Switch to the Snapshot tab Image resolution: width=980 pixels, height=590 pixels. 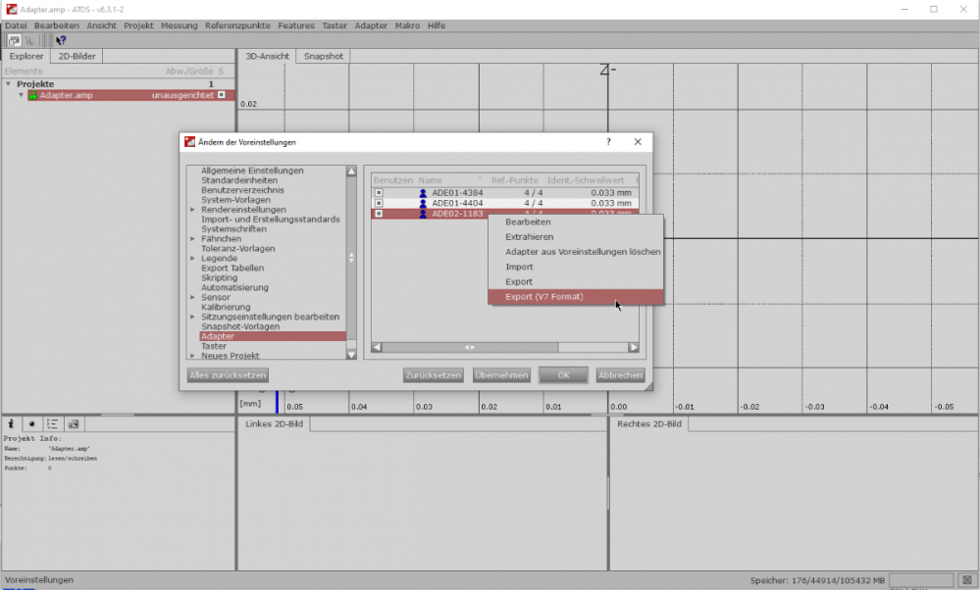tap(323, 57)
